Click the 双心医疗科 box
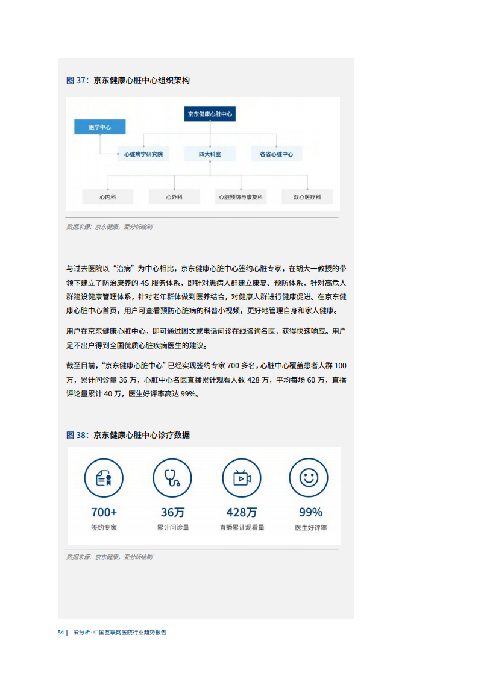478x676 pixels. (307, 196)
